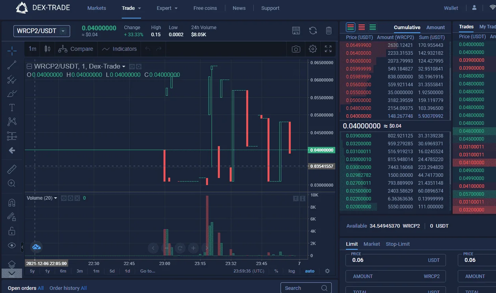Set chart range to 5d
The width and height of the screenshot is (496, 293).
click(112, 271)
